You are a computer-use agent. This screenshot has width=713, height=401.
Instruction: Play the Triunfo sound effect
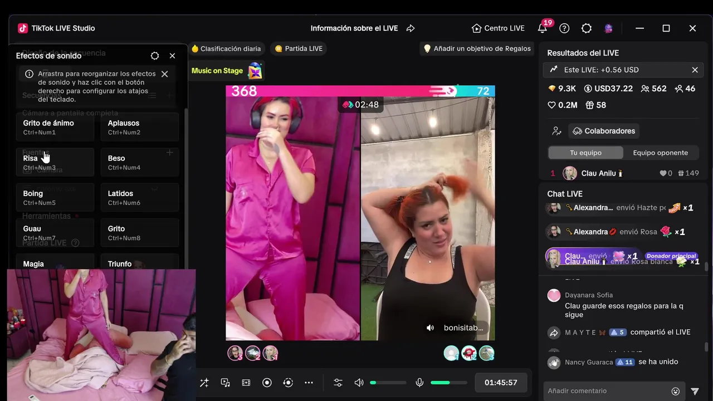140,262
